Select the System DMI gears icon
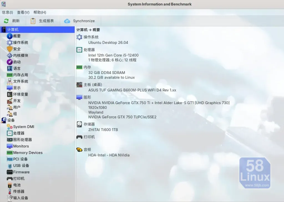284x202 pixels. (10, 127)
